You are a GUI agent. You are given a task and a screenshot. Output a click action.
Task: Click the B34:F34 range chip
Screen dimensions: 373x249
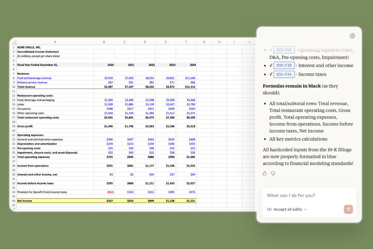284,74
